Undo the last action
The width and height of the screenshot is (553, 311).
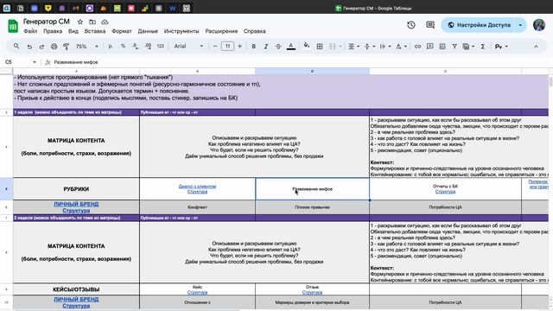click(x=29, y=47)
